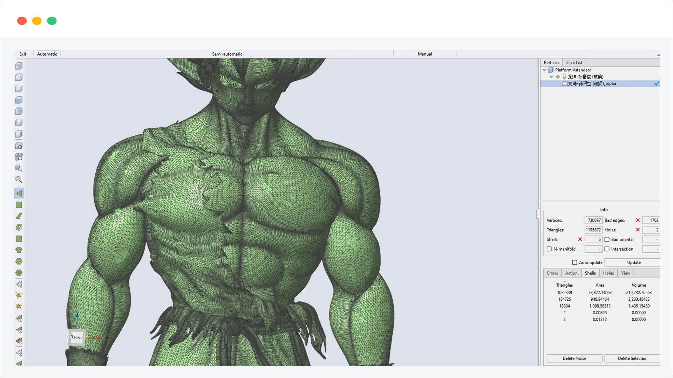Select the green shell fan tool
The width and height of the screenshot is (673, 378).
click(19, 250)
